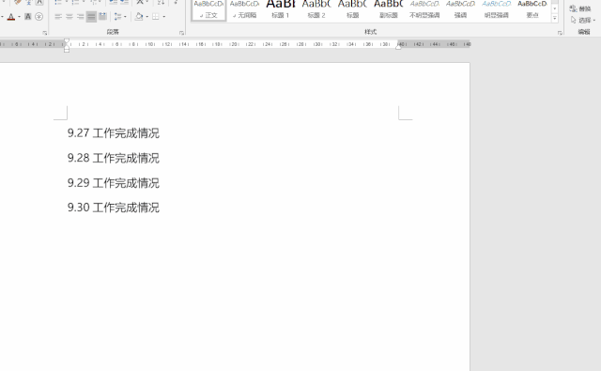Apply the 副标题 style
The height and width of the screenshot is (371, 601).
click(x=389, y=10)
